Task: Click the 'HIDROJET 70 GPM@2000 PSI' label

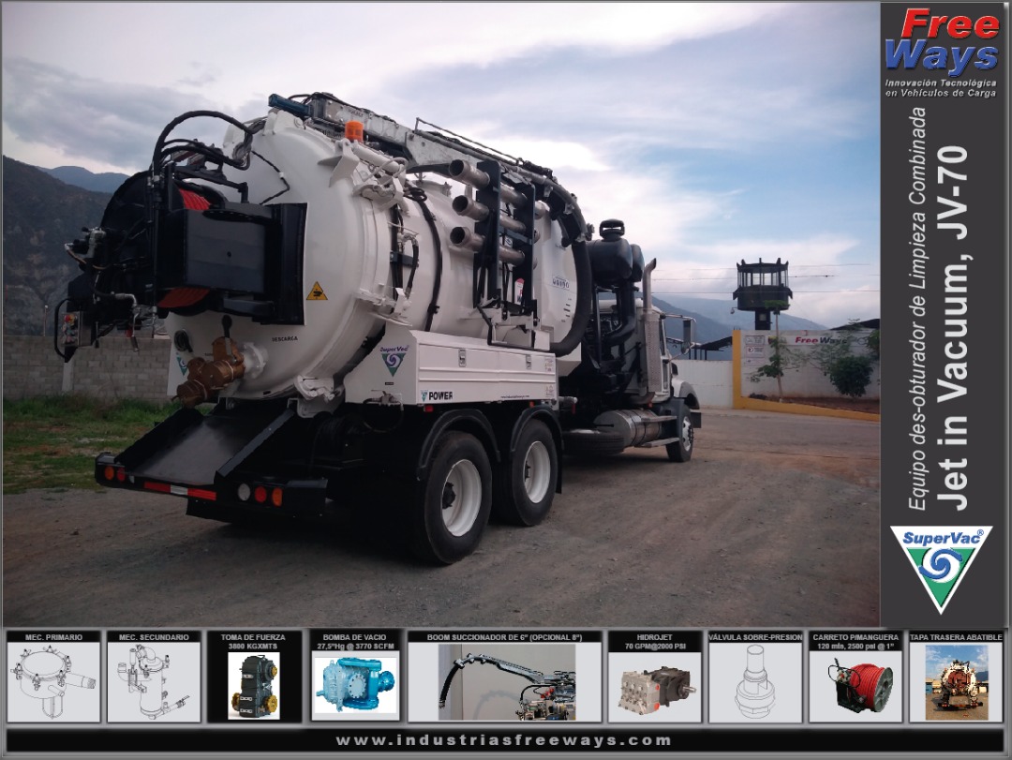Action: click(654, 641)
